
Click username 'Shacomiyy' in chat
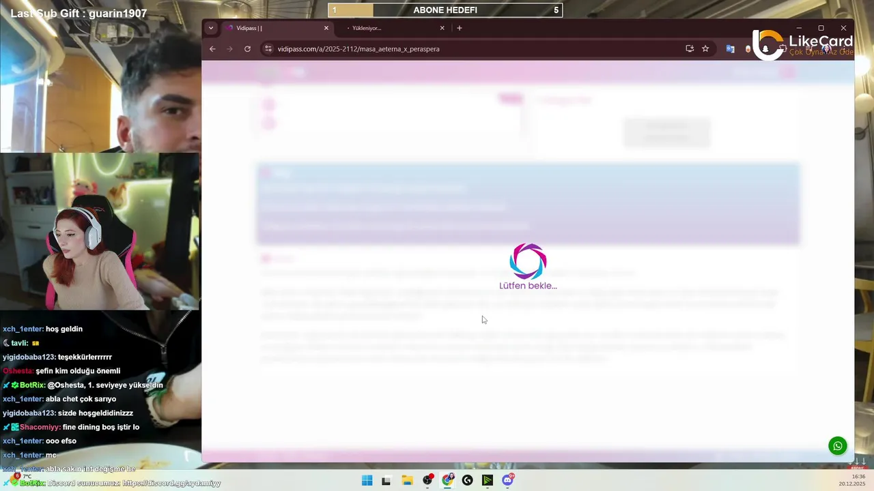[x=40, y=427]
